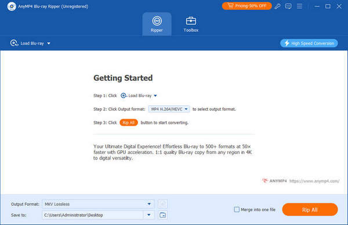Enable Merge into one file checkbox
This screenshot has width=348, height=225.
[x=237, y=209]
